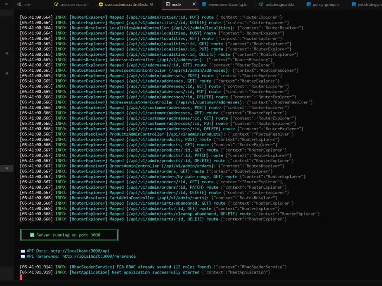The height and width of the screenshot is (286, 382).
Task: Click 'Nest application successfully started' log line
Action: tap(145, 272)
